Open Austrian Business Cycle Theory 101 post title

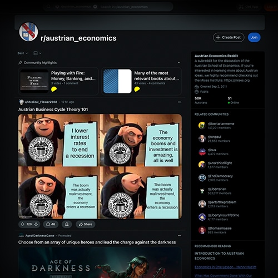[x=53, y=110]
